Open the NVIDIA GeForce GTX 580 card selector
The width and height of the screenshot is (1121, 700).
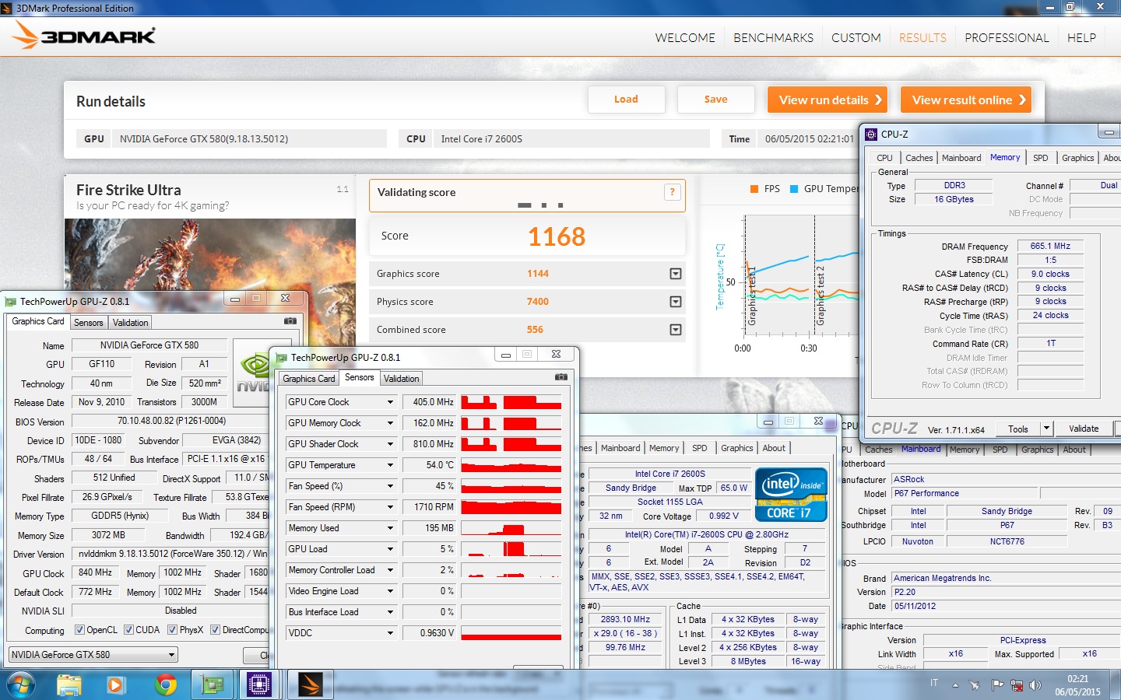(x=93, y=655)
